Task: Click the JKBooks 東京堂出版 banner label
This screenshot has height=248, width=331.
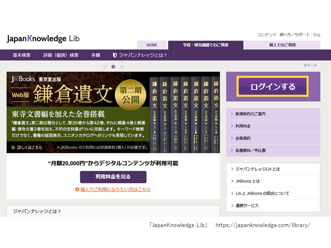Action: (36, 79)
